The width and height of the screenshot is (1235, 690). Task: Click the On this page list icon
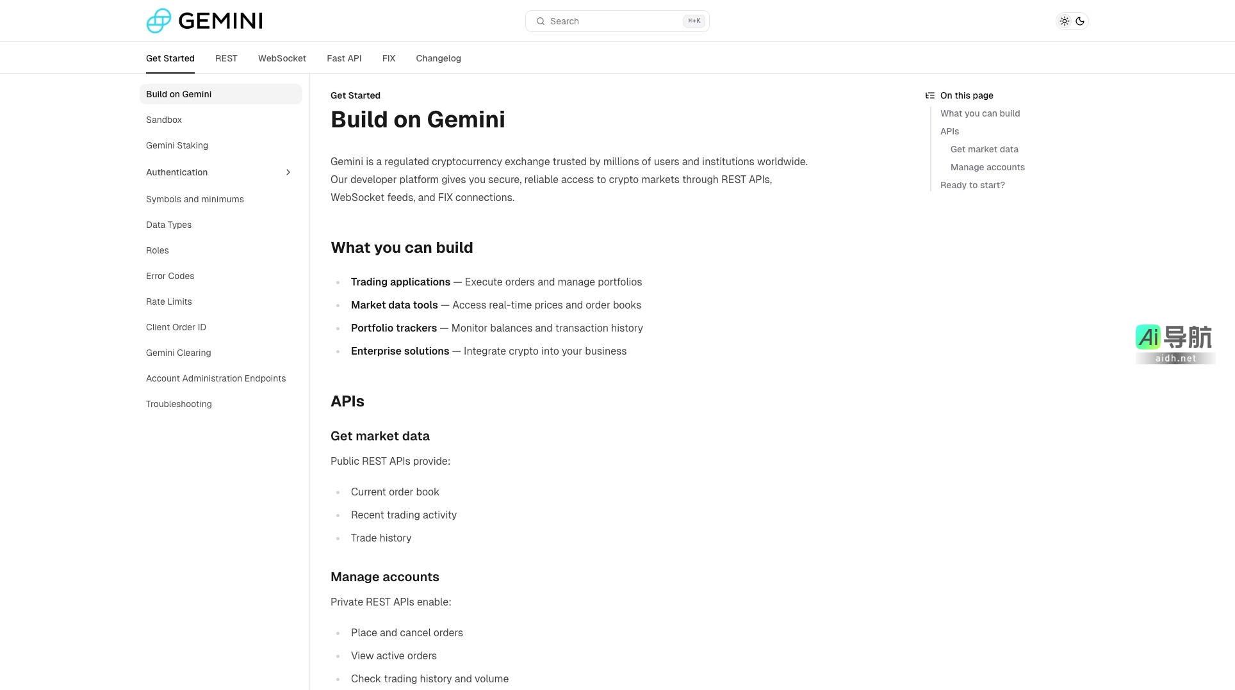(930, 95)
